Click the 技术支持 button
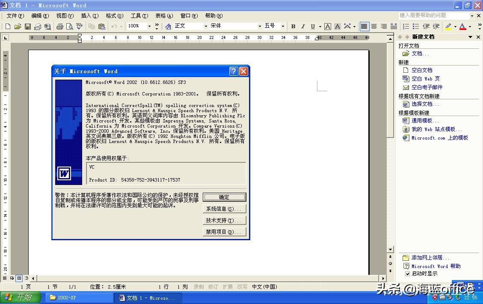The height and width of the screenshot is (304, 483). point(224,221)
